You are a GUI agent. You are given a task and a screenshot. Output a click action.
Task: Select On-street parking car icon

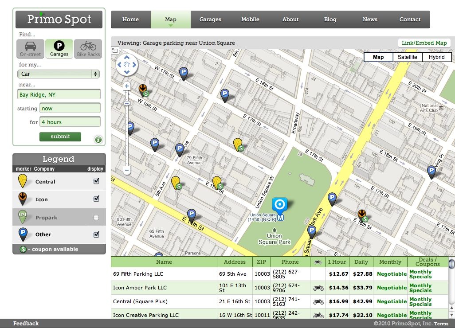click(30, 48)
